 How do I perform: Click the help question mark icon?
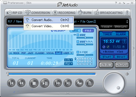click(116, 3)
